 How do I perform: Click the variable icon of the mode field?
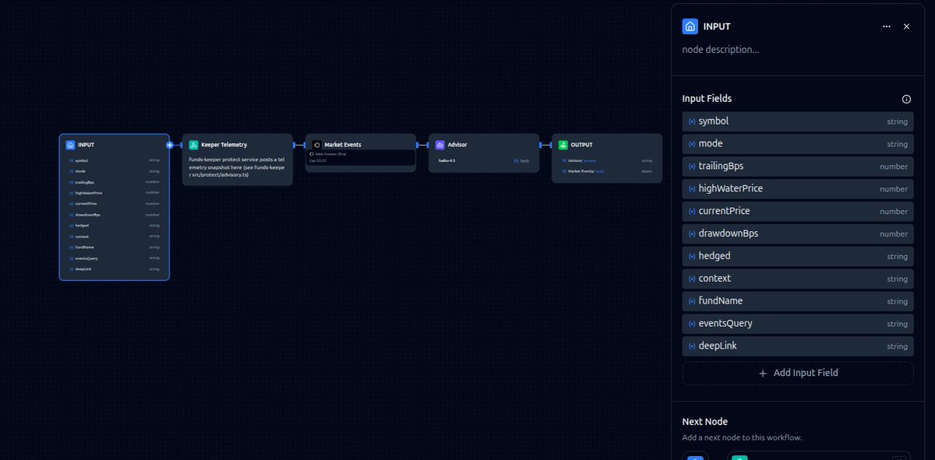[x=692, y=144]
